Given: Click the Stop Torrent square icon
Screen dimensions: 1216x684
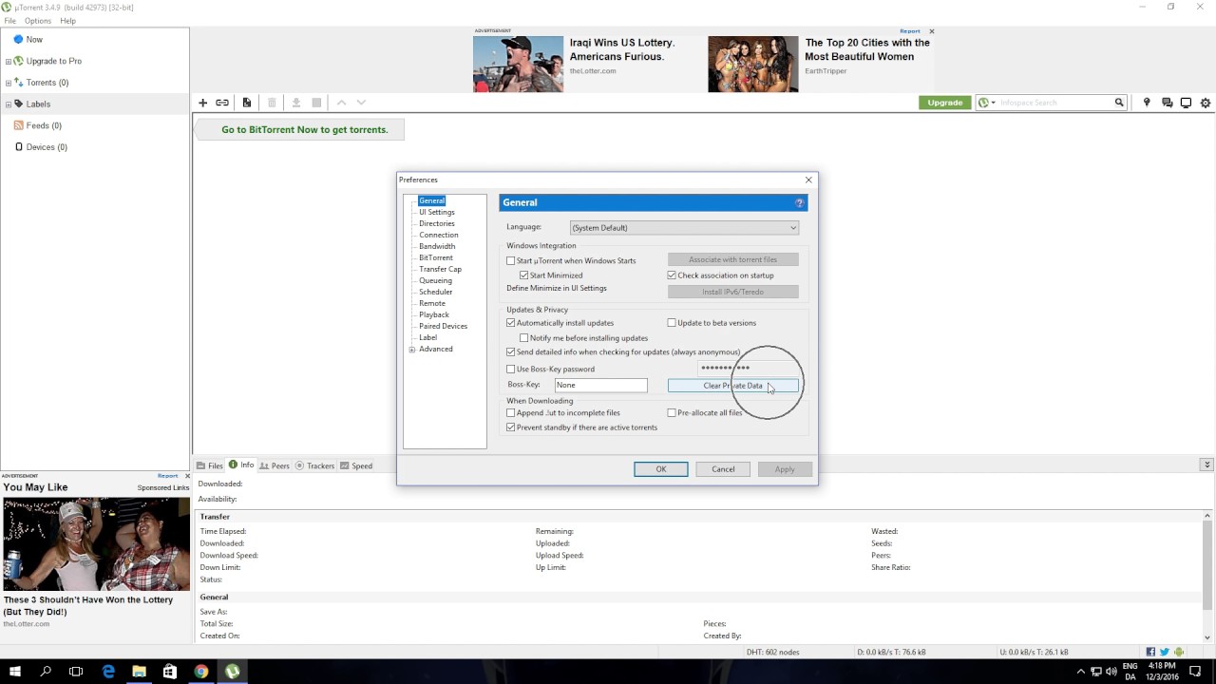Looking at the screenshot, I should tap(316, 103).
